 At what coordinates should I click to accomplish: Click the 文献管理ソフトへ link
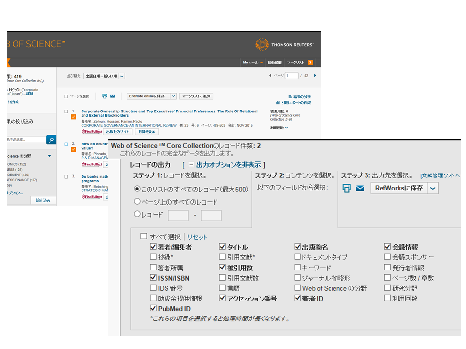coord(440,175)
